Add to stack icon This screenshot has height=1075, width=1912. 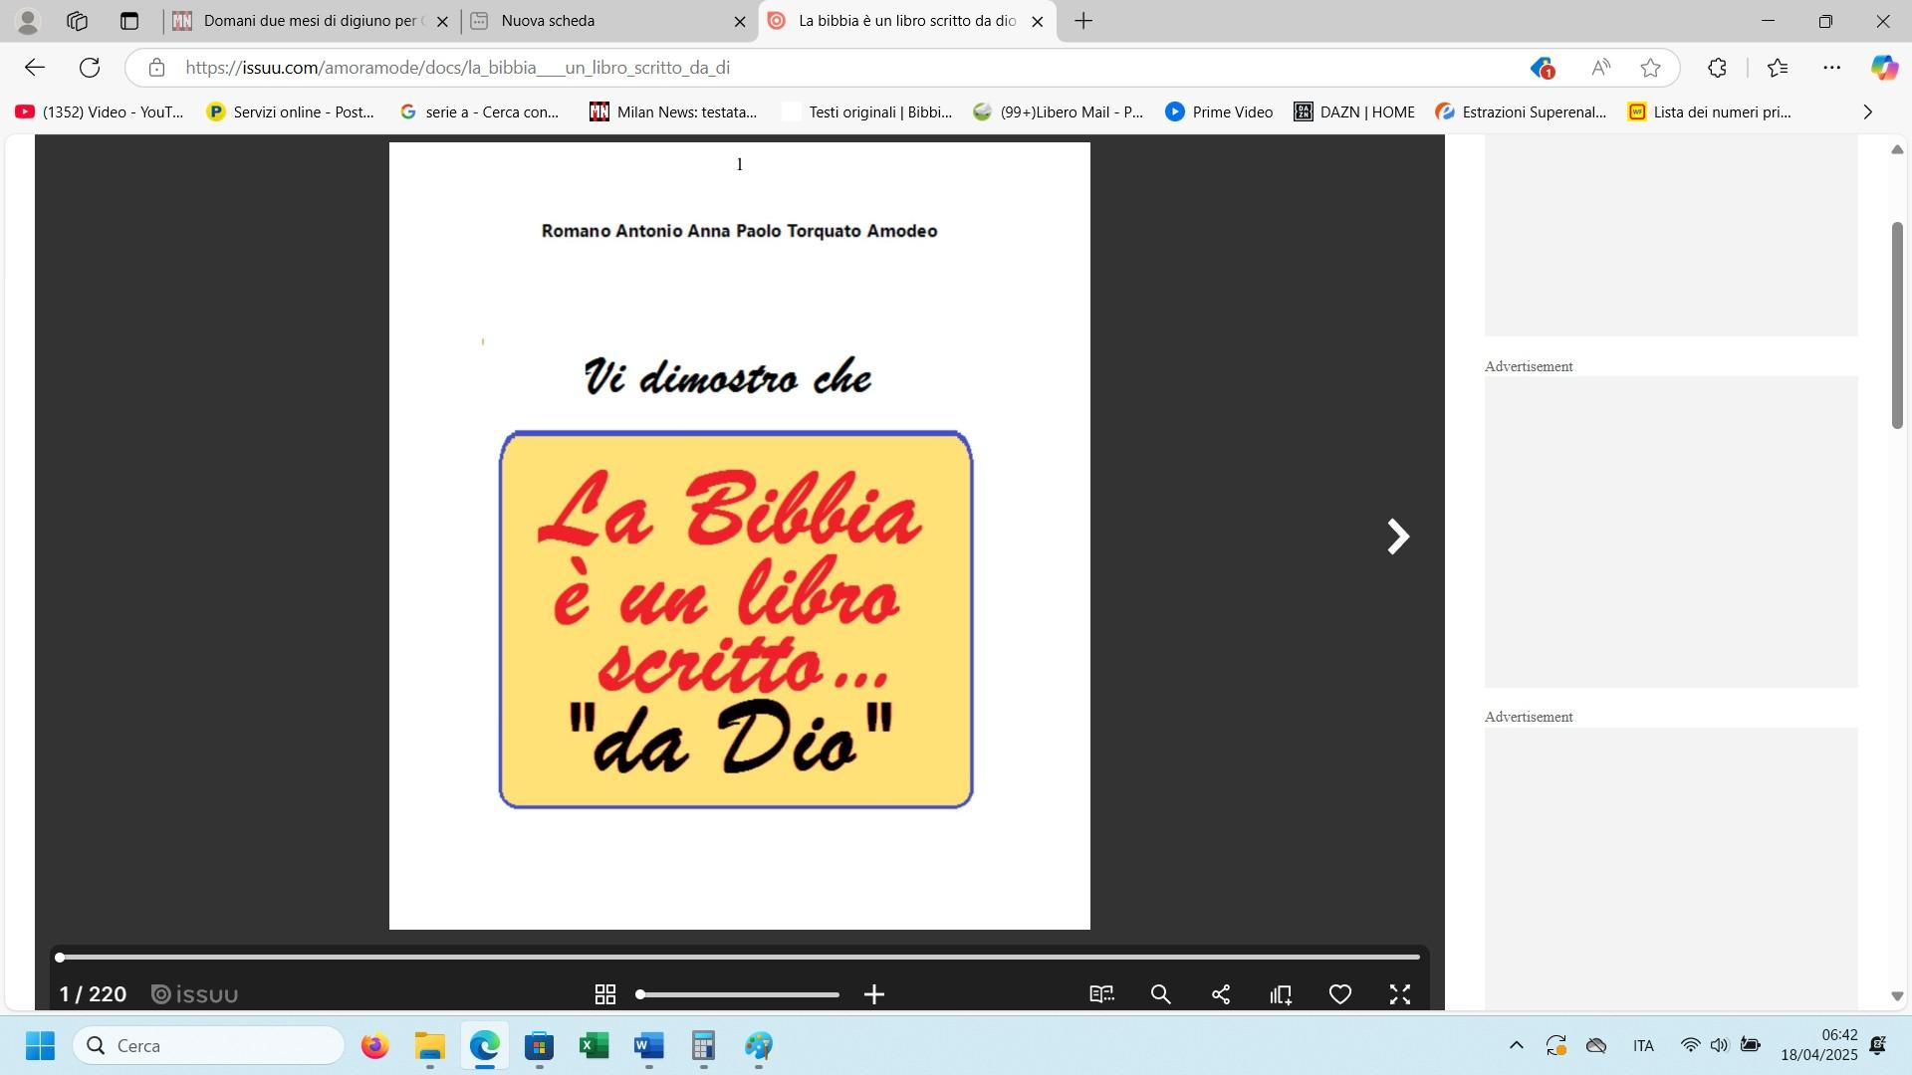point(1281,994)
